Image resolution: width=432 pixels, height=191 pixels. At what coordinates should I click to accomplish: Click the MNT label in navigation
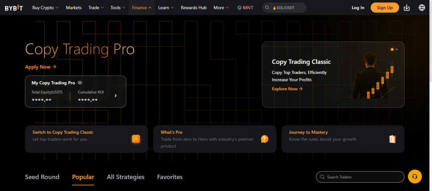(x=248, y=8)
